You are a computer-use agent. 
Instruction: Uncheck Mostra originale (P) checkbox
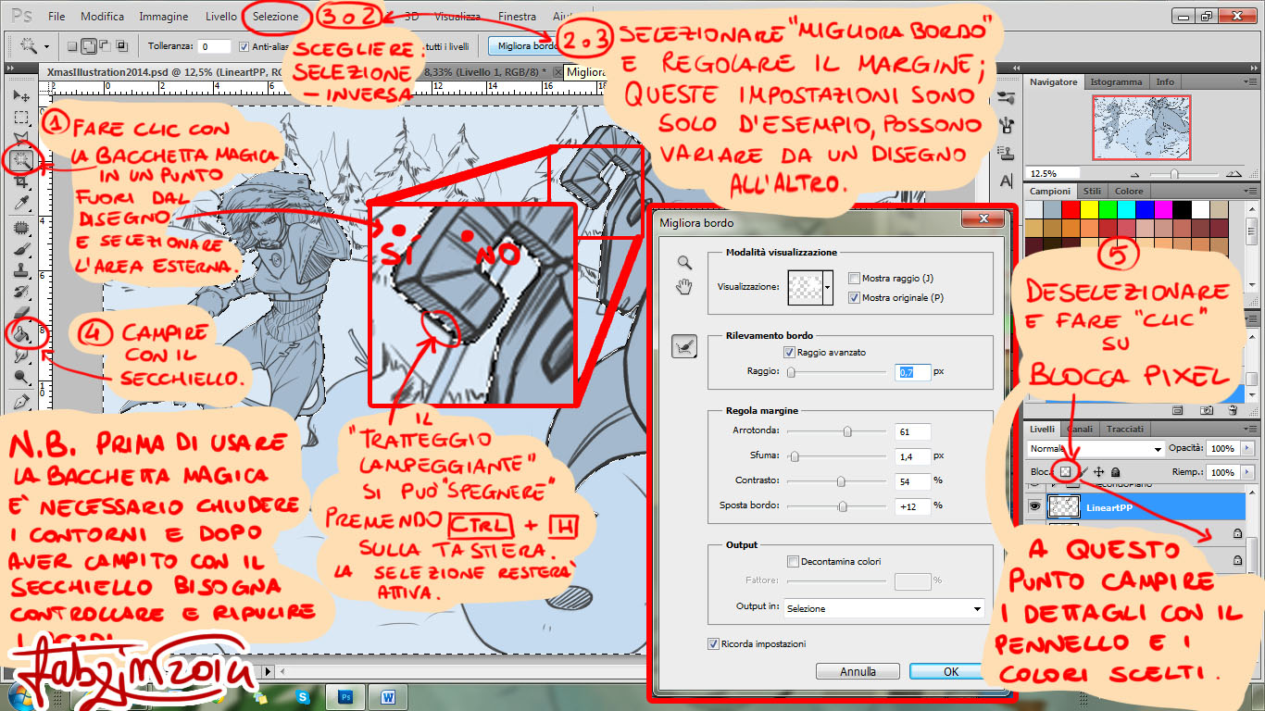(854, 297)
